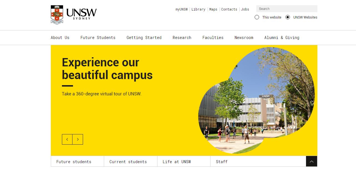Click the UNSW Sydney crest logo
The height and width of the screenshot is (172, 356).
(74, 15)
